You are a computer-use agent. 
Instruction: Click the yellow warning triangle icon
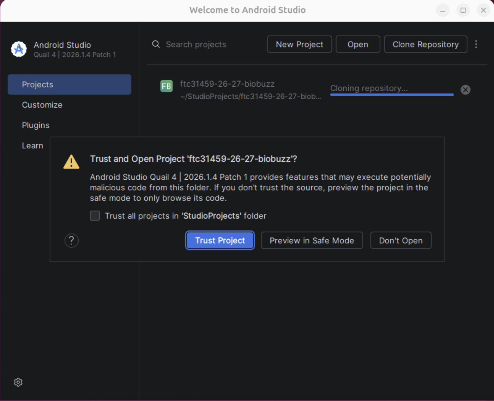click(x=71, y=162)
